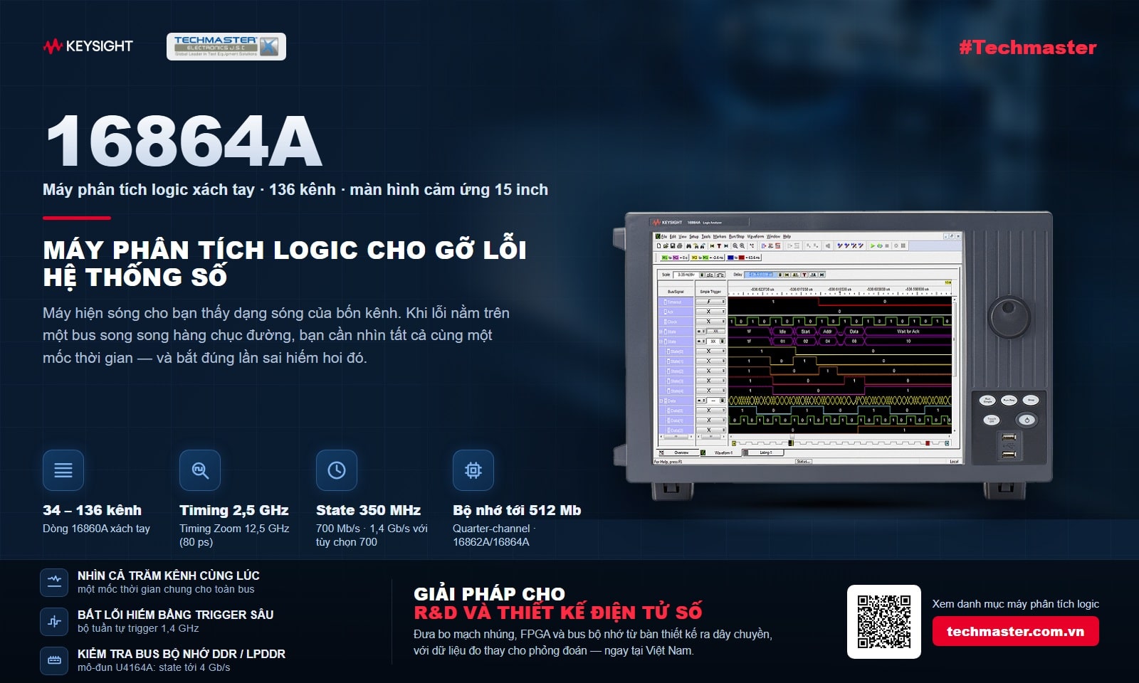The image size is (1139, 683).
Task: Click the list icon above 34 – 136 kênh
Action: 63,470
